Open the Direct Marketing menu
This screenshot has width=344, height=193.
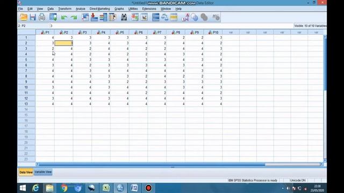tap(99, 9)
